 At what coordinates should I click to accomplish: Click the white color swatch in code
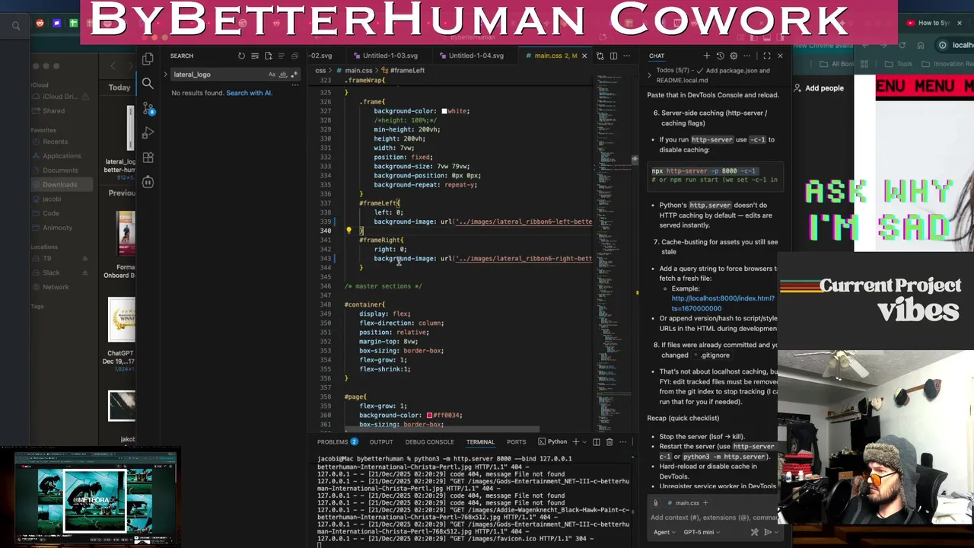pyautogui.click(x=444, y=111)
